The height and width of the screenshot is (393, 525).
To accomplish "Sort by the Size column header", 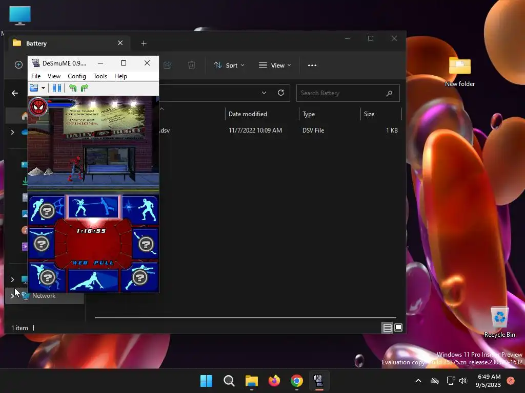I will pyautogui.click(x=381, y=114).
